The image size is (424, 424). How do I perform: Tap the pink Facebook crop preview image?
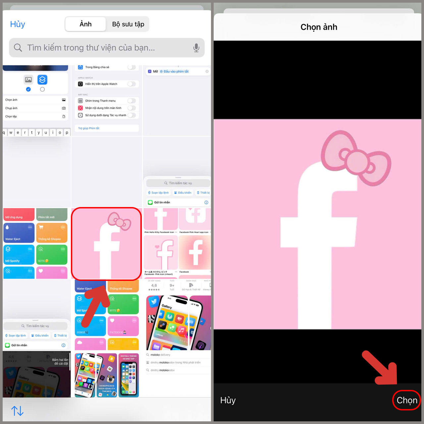coord(317,224)
